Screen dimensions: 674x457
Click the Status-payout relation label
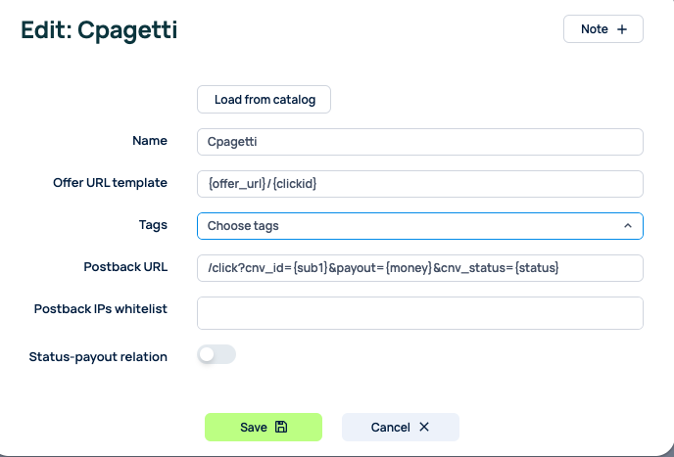pos(98,357)
